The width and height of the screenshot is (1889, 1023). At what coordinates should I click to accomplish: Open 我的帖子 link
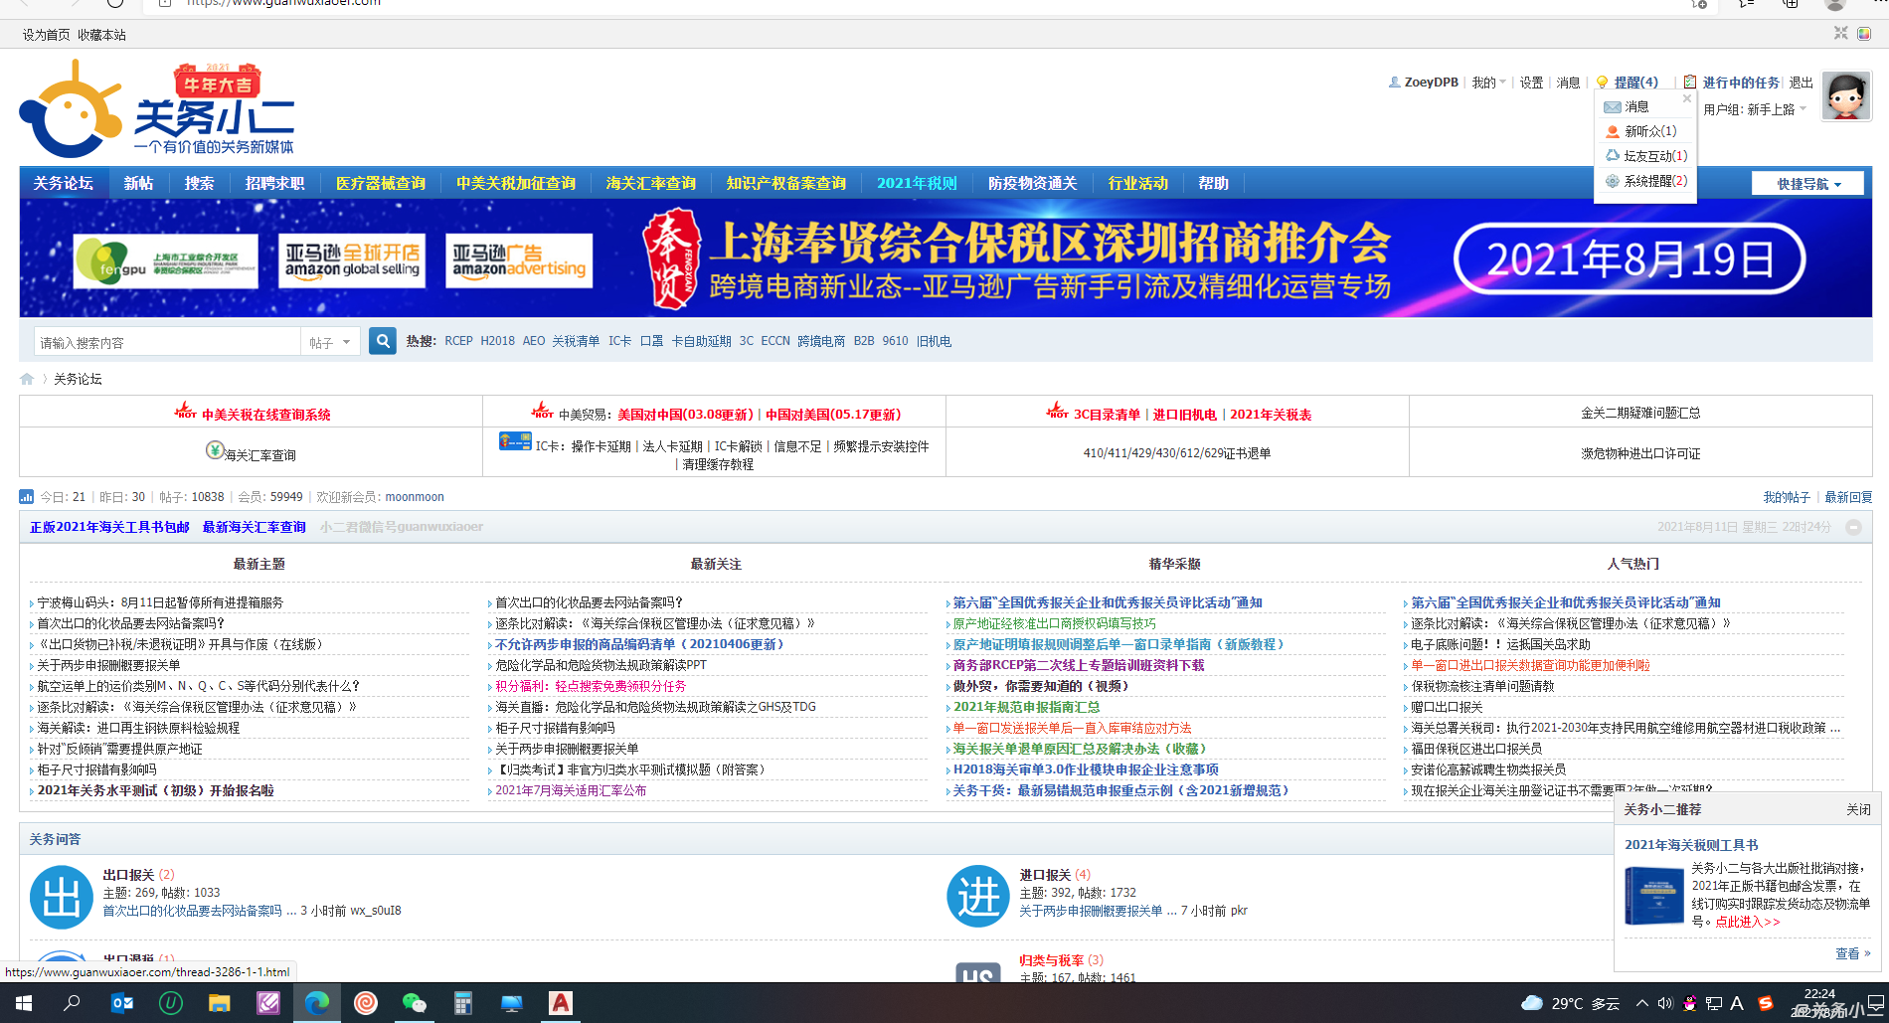[x=1787, y=497]
